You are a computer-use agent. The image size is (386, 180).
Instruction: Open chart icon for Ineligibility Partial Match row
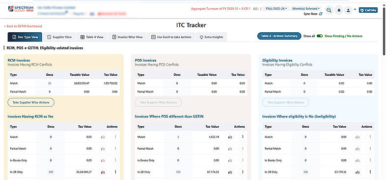[x=358, y=149]
